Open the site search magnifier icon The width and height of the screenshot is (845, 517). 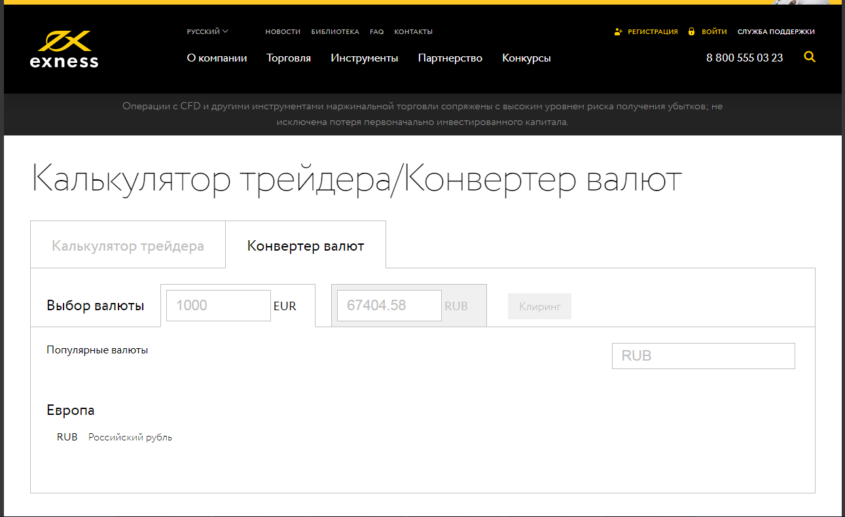810,58
